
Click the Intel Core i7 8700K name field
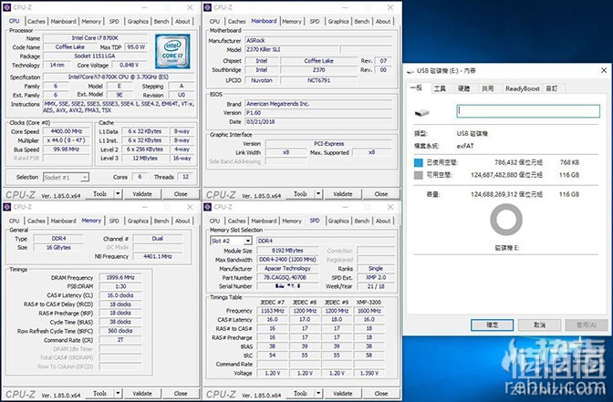(x=95, y=38)
